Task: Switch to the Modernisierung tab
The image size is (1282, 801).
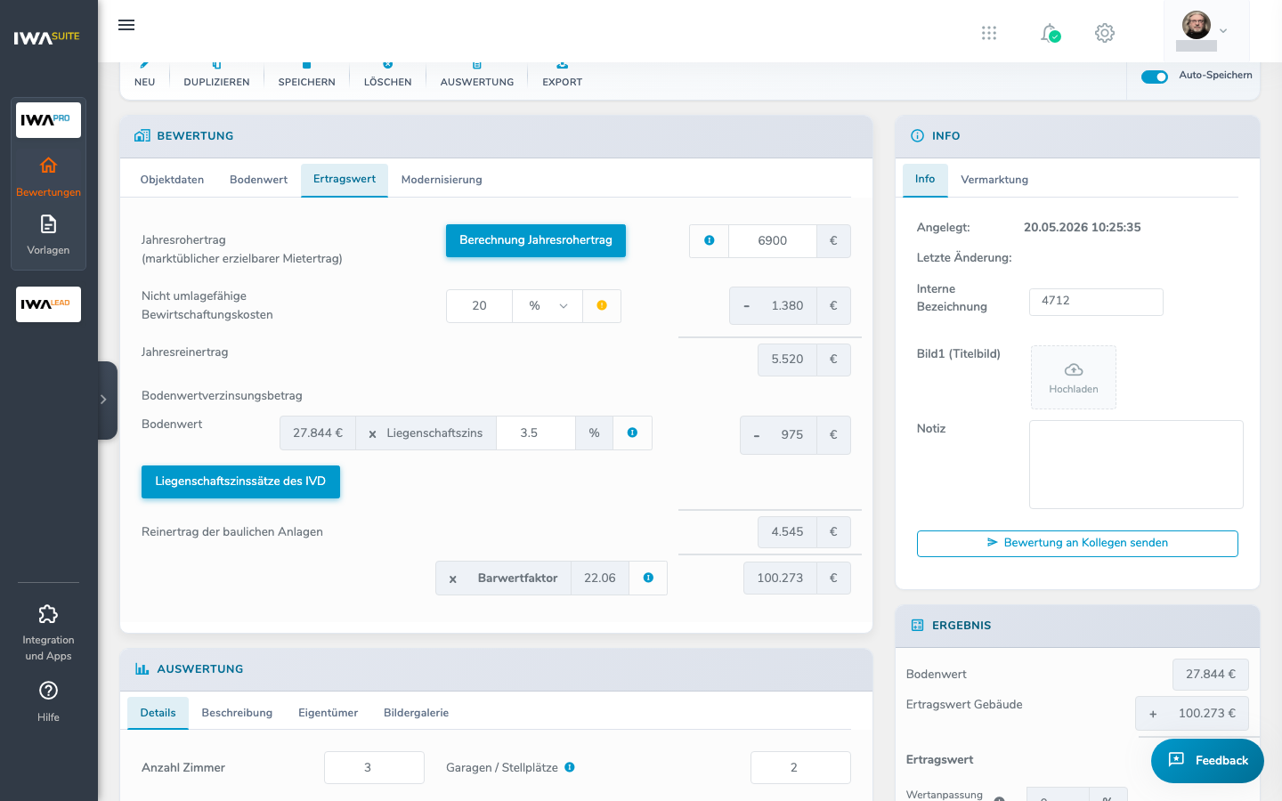Action: [442, 180]
